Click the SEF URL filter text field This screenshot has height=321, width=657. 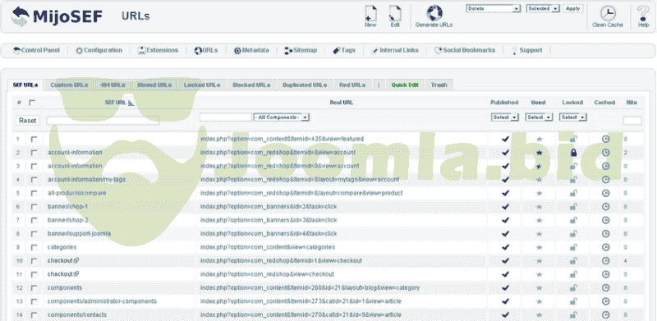click(103, 121)
